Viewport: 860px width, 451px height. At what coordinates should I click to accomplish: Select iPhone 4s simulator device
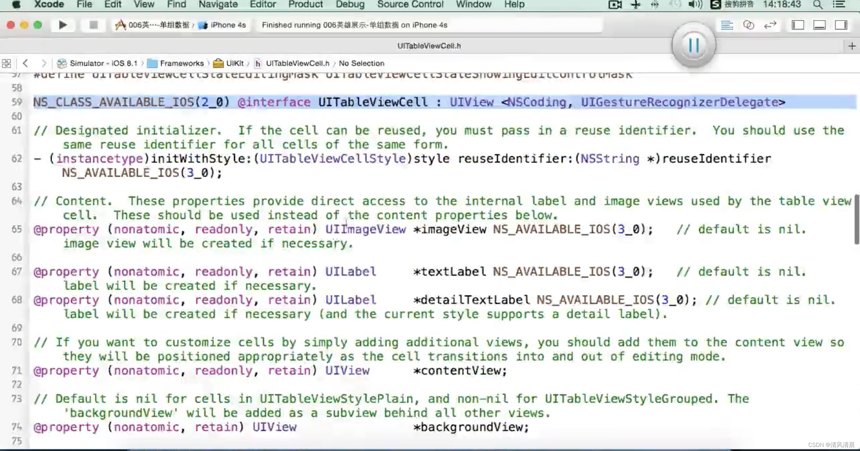click(225, 24)
